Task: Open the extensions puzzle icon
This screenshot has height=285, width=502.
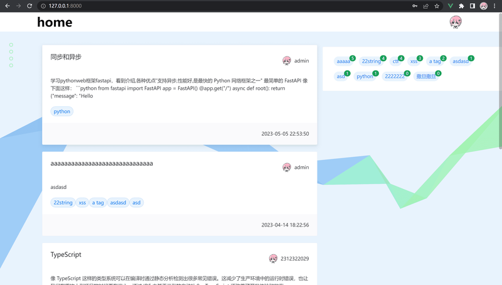Action: (461, 6)
